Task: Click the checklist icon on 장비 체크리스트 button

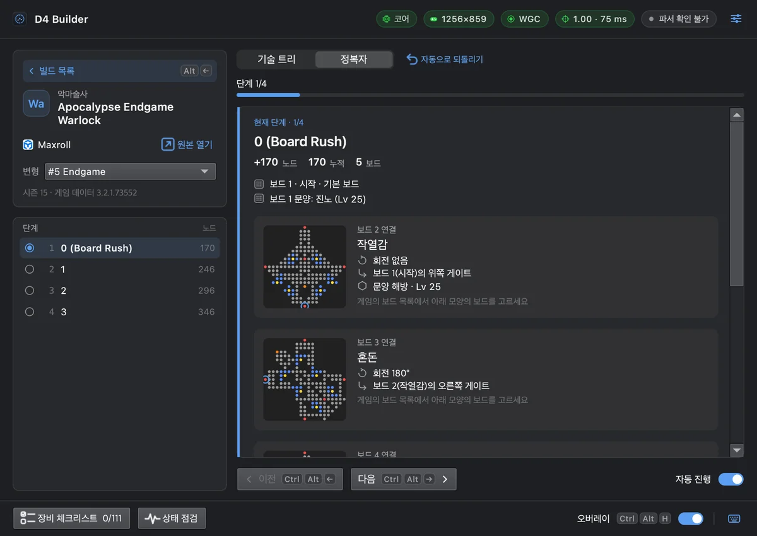Action: pyautogui.click(x=27, y=518)
